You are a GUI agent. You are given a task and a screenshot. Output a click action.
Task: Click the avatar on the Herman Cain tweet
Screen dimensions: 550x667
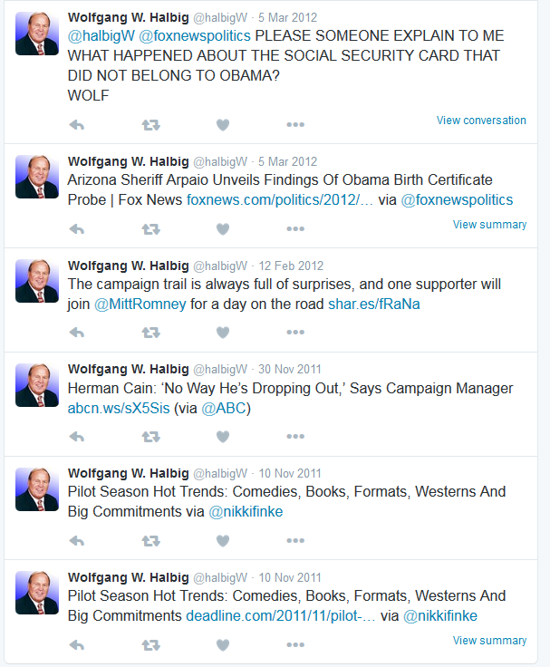tap(37, 385)
